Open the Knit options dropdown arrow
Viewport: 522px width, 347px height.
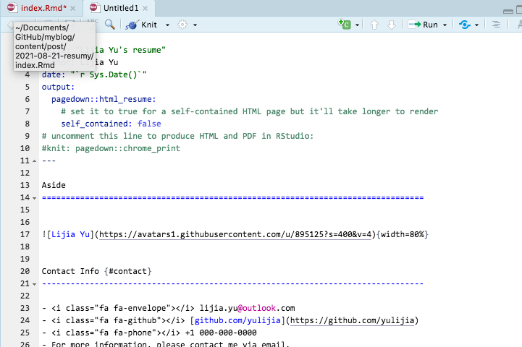[x=167, y=25]
